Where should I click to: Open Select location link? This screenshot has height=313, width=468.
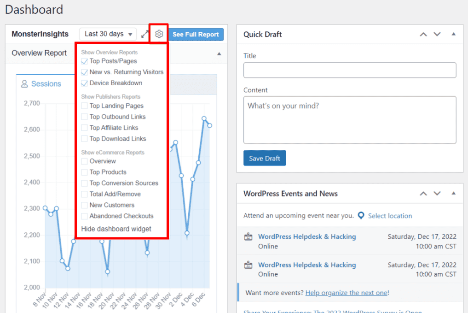point(390,216)
